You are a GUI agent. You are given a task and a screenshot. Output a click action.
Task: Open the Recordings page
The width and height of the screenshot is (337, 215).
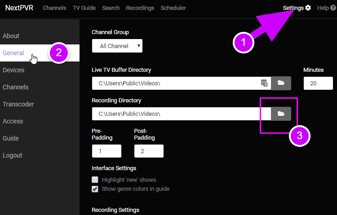pos(140,8)
